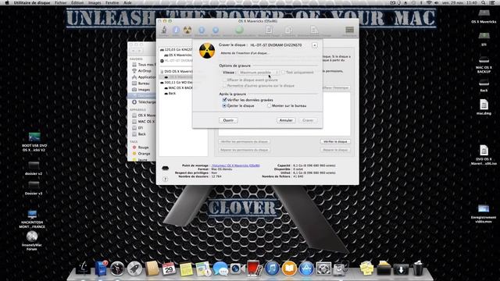The height and width of the screenshot is (281, 500).
Task: Collapse burn options via sheet disclosure button
Action: [x=314, y=45]
